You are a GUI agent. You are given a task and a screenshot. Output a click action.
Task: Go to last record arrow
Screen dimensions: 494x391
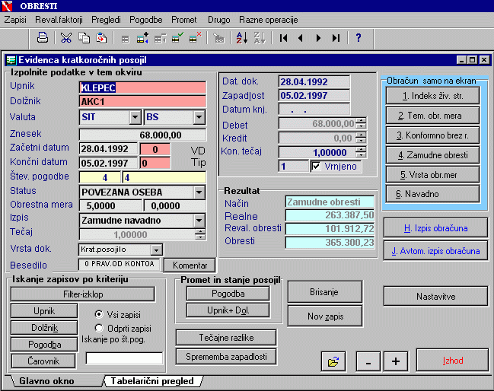[x=336, y=38]
